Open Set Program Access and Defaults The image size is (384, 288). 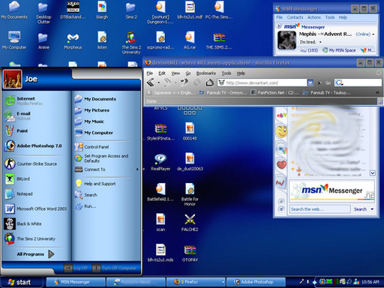[101, 158]
